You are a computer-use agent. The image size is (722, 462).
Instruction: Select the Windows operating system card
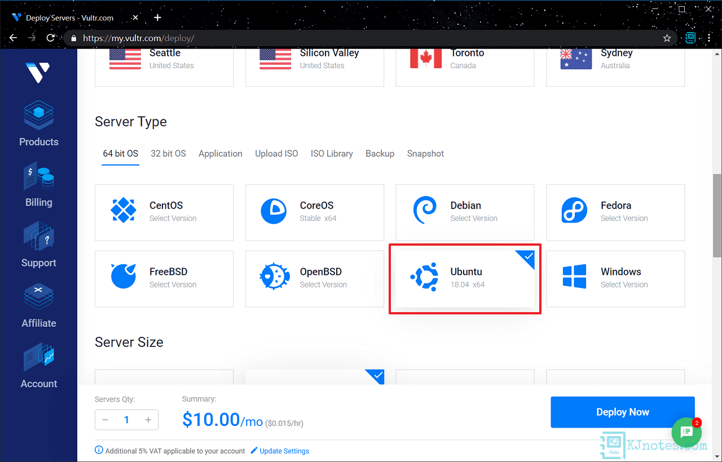click(615, 279)
